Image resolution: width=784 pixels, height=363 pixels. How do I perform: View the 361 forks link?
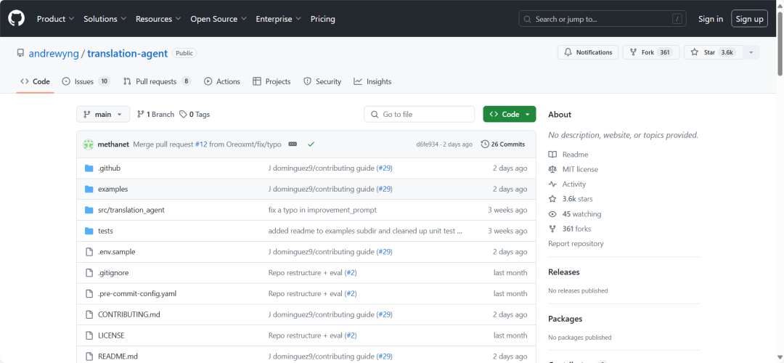coord(570,229)
